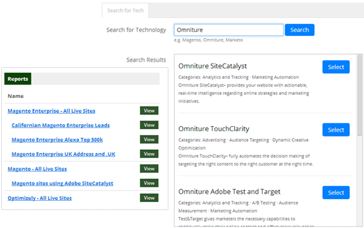This screenshot has height=228, width=364.
Task: View Magento - All Live Sites report
Action: 149,169
